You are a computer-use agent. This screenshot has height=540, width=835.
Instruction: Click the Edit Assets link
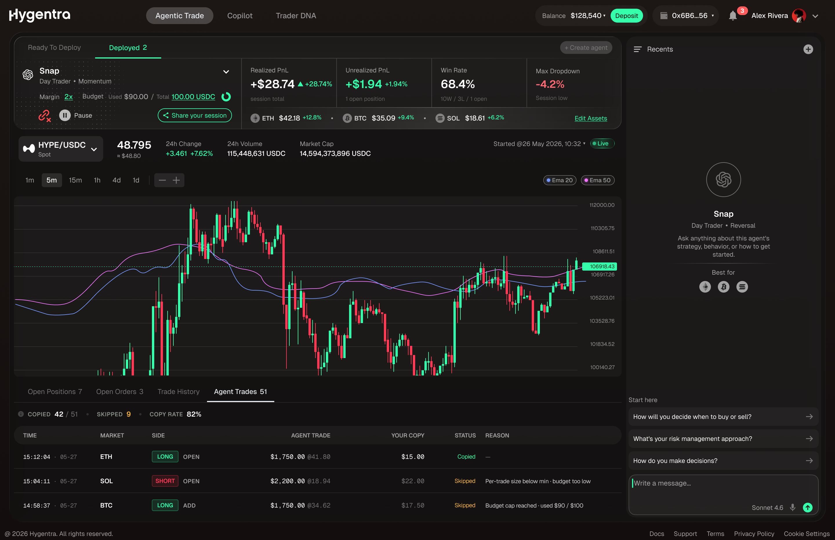pos(591,118)
